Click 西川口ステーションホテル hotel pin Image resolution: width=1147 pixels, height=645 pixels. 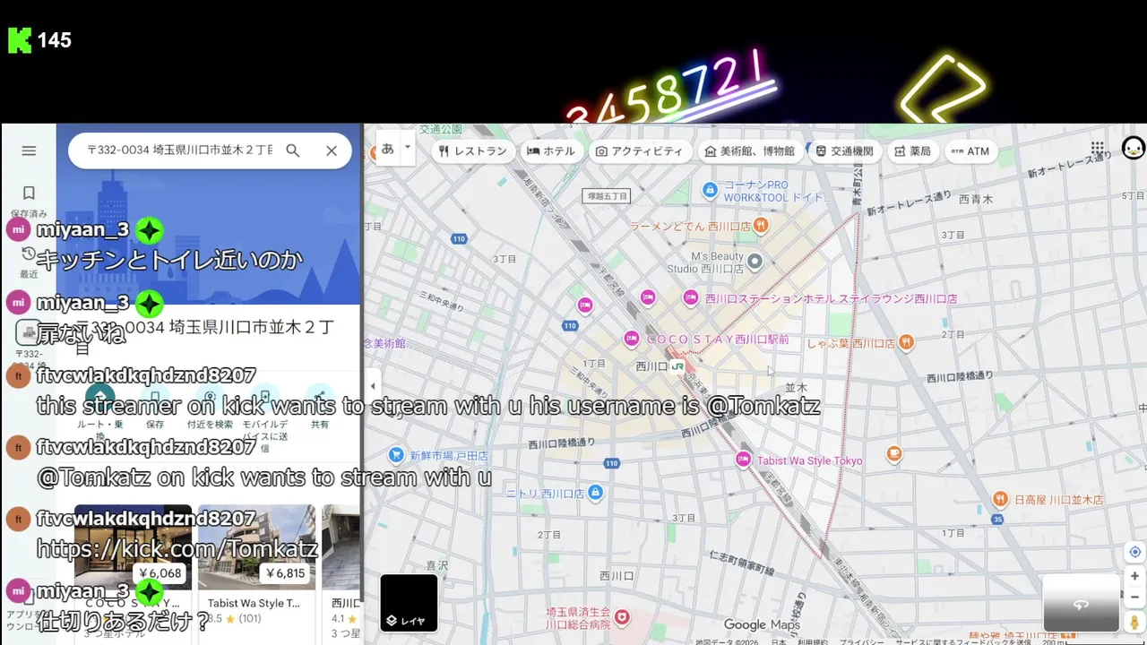[x=690, y=297]
